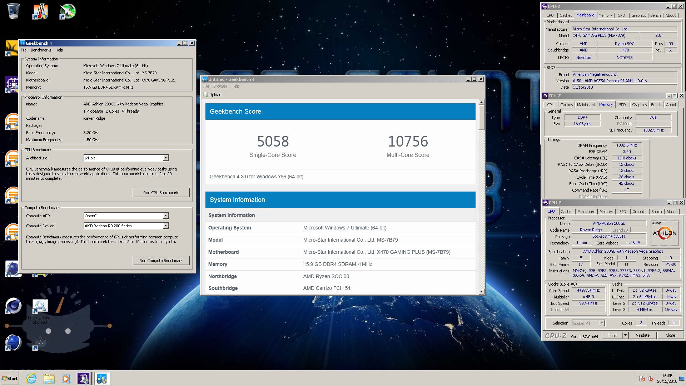Click the results window scrollbar thumb

(x=482, y=118)
